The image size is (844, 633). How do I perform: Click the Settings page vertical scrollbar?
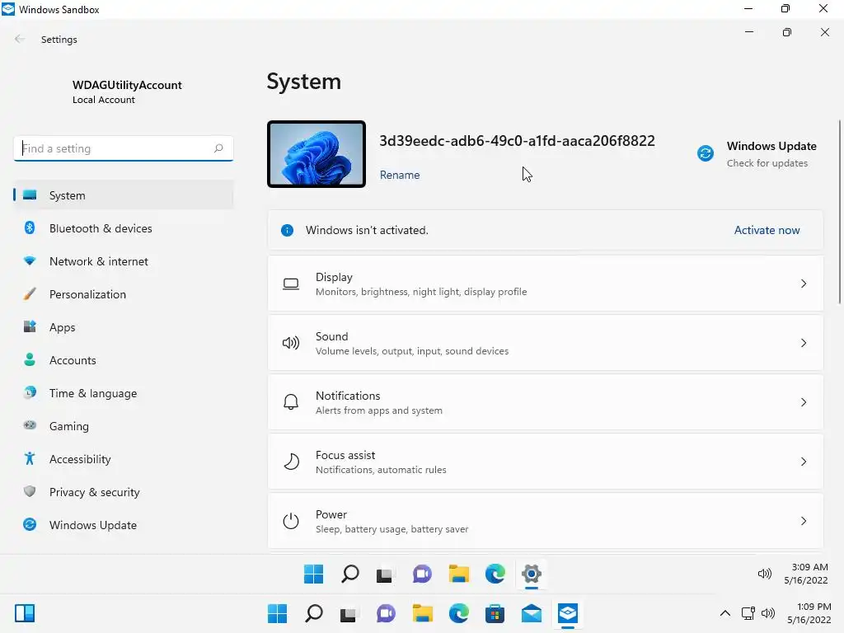point(839,212)
